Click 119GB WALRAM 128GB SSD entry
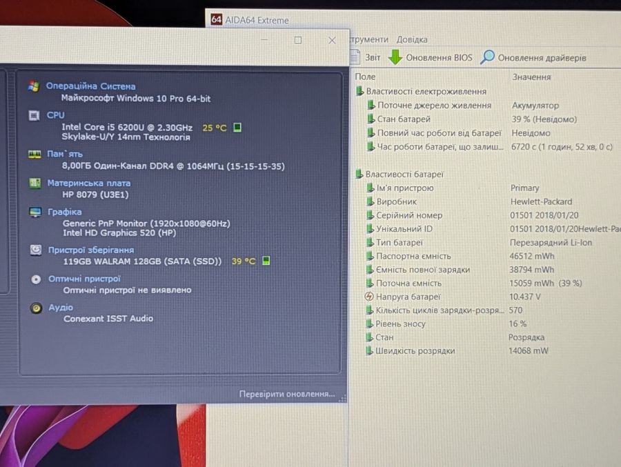This screenshot has height=467, width=621. (x=142, y=261)
